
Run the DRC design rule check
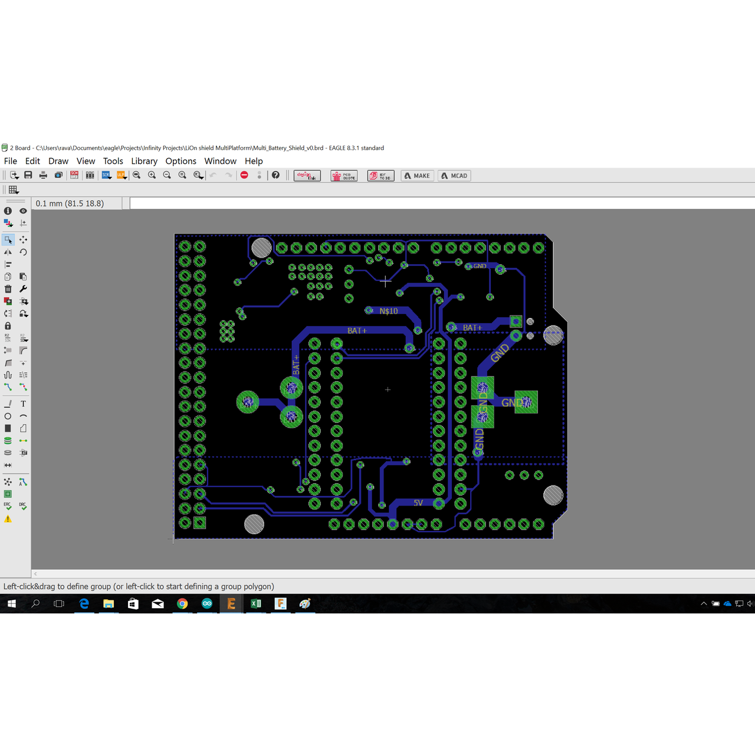pos(23,506)
